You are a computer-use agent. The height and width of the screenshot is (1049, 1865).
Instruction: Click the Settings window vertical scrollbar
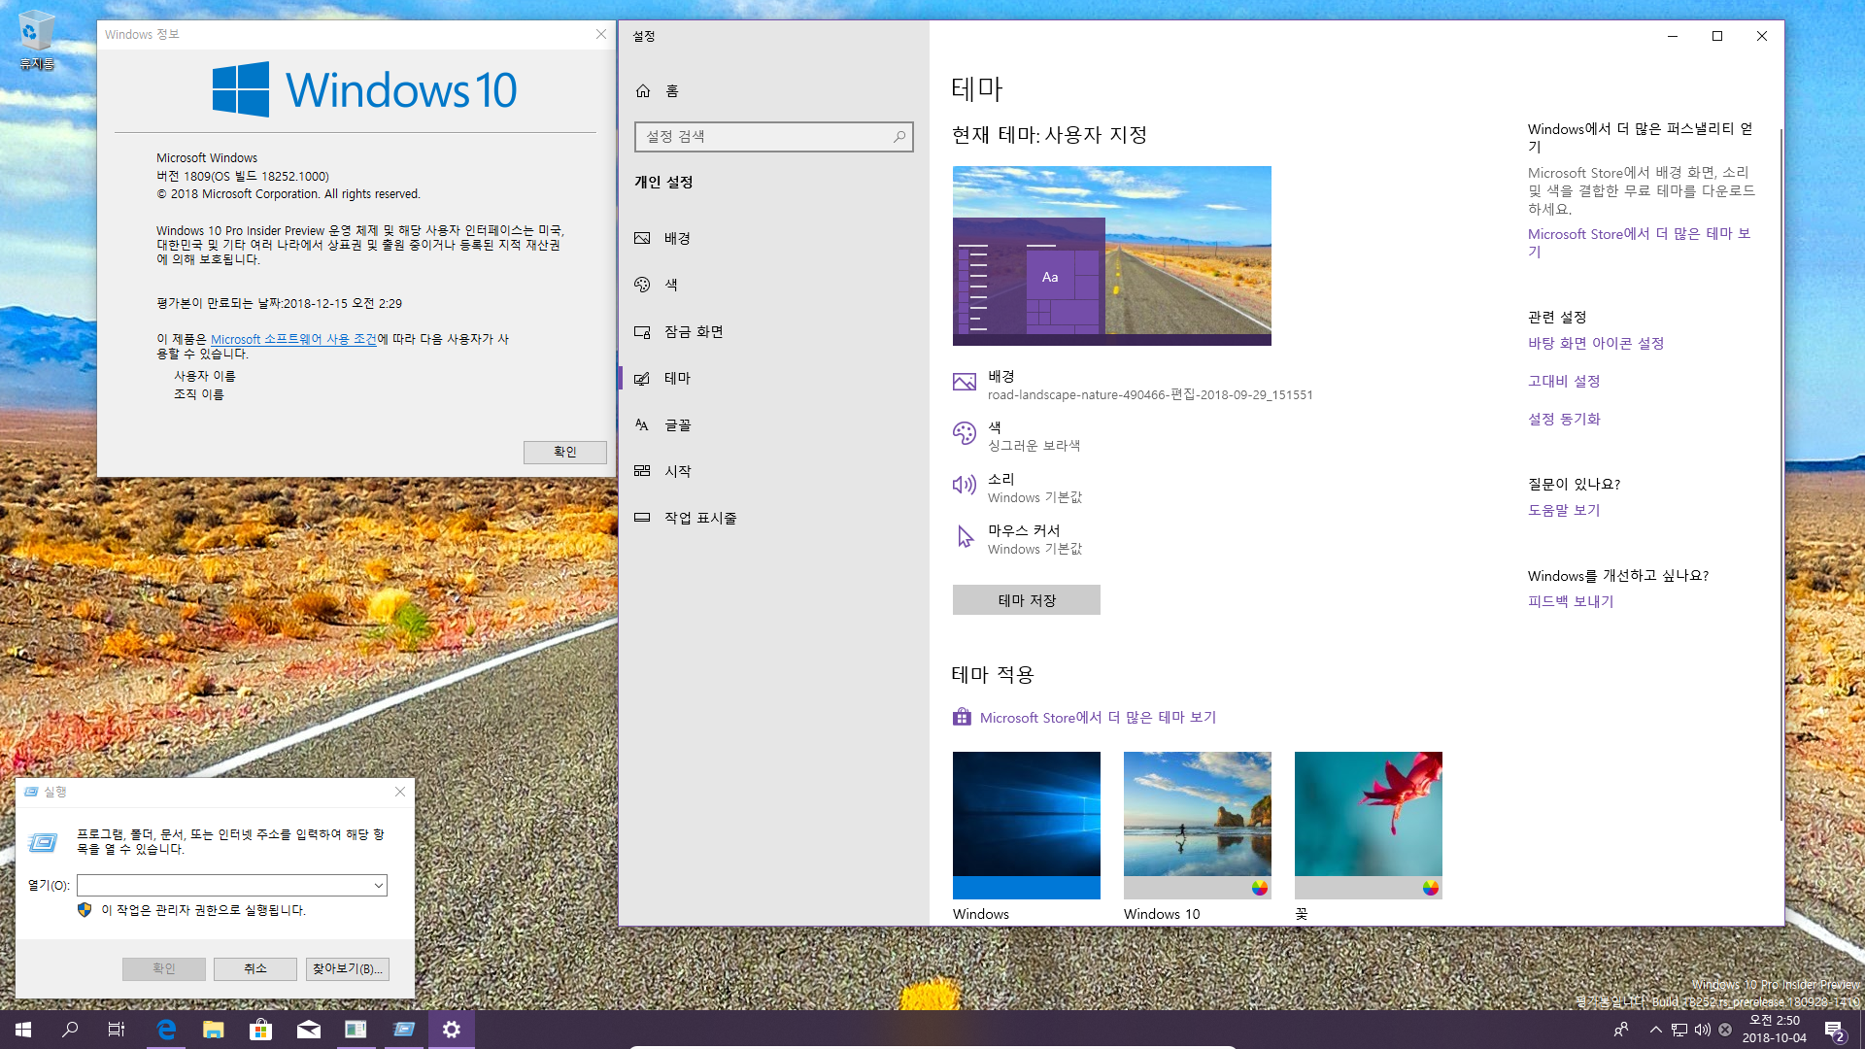pyautogui.click(x=1780, y=474)
